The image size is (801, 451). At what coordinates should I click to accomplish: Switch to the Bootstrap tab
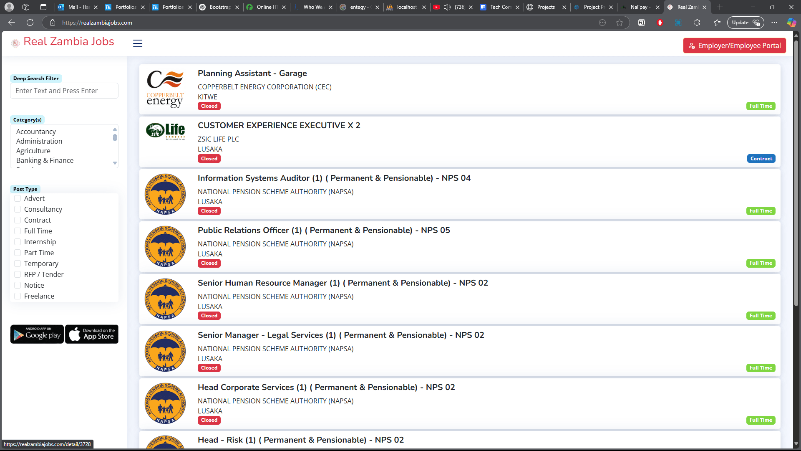pos(219,7)
